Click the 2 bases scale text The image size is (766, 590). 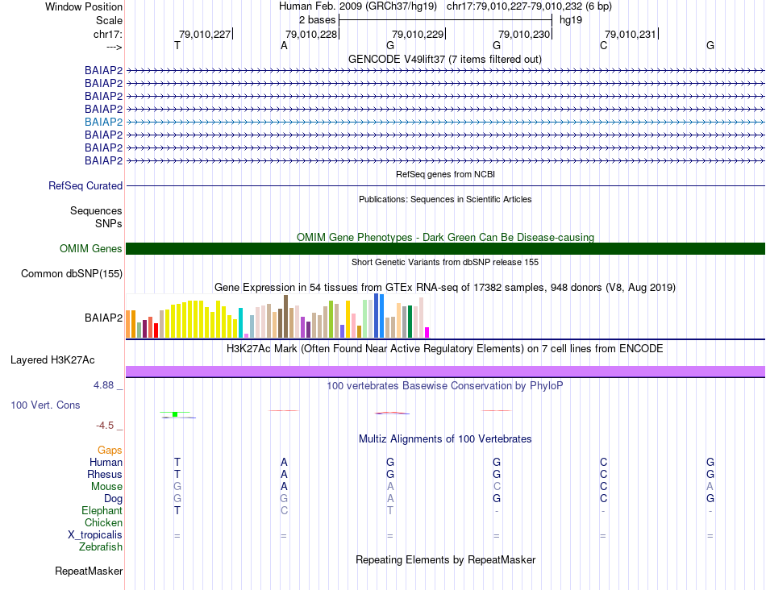pos(317,20)
